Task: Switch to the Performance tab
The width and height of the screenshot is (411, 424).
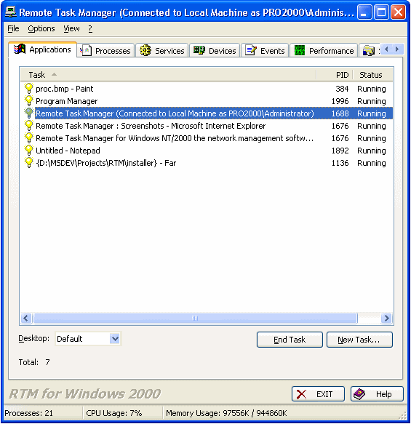Action: click(324, 51)
